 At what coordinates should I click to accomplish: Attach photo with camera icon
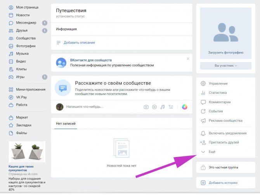tap(146, 107)
